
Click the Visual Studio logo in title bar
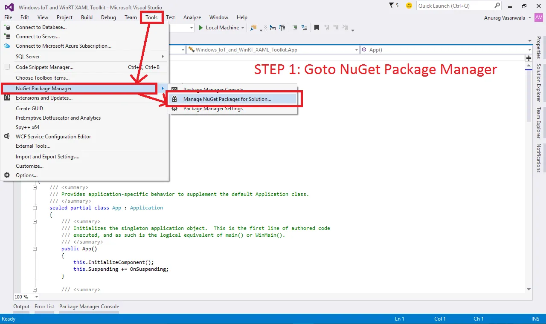click(x=9, y=6)
